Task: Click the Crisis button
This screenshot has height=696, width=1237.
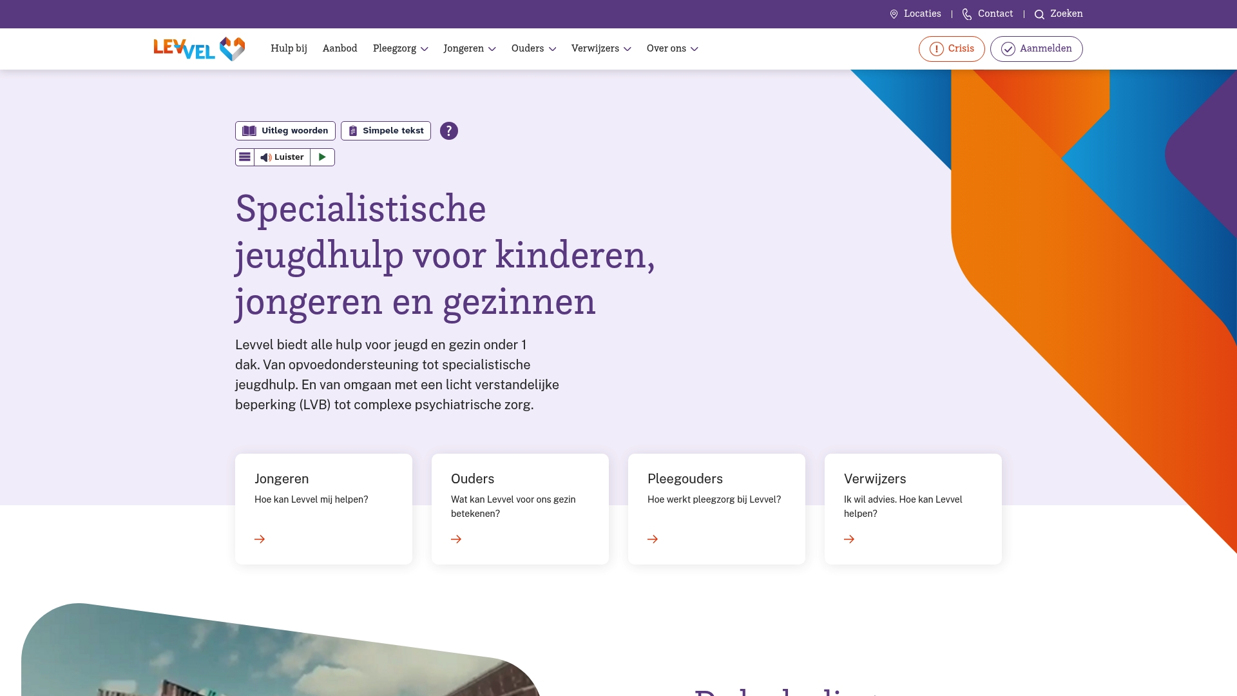Action: 952,48
